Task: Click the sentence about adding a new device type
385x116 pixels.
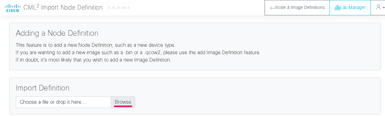Action: [x=96, y=44]
